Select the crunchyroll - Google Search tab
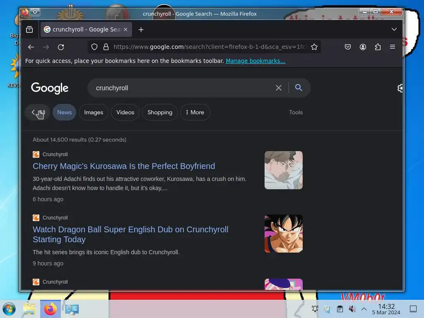Image resolution: width=424 pixels, height=318 pixels. [86, 29]
